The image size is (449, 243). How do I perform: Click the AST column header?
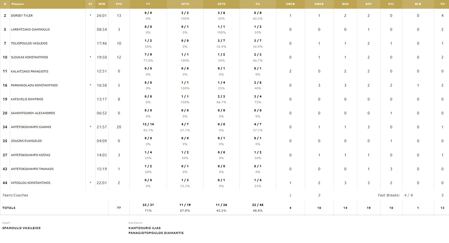click(369, 4)
